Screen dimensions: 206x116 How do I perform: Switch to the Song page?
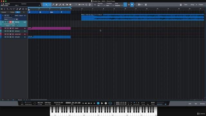(x=192, y=5)
